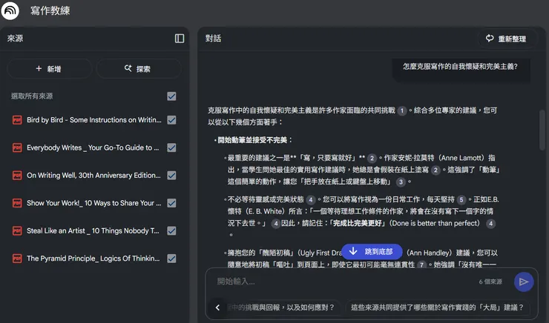Click the 寫作教練 notebook title
This screenshot has width=549, height=323.
point(50,10)
